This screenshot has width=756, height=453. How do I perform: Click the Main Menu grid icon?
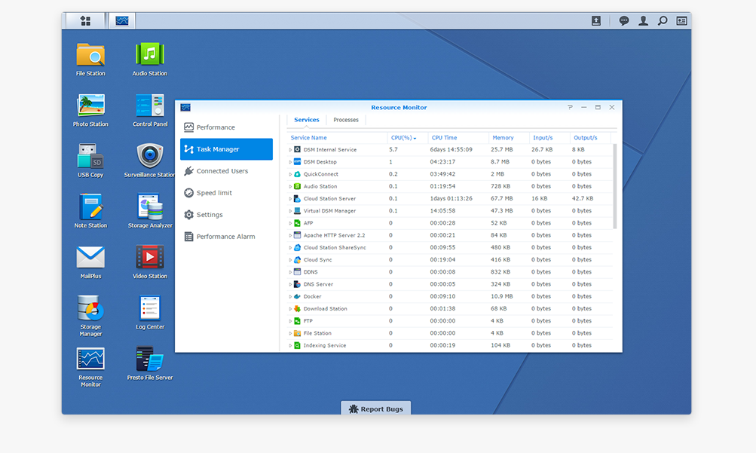pos(85,21)
